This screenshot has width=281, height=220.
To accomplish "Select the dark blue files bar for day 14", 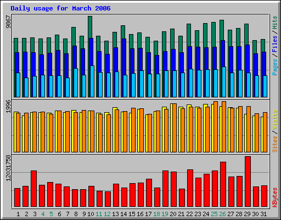I will coord(124,57).
